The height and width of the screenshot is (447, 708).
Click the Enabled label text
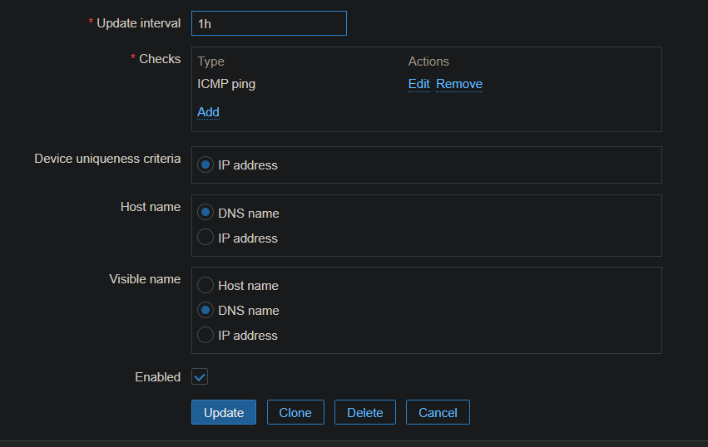157,377
